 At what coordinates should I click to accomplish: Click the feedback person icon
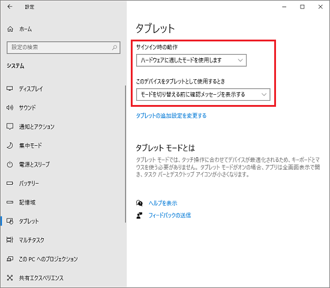click(x=139, y=215)
